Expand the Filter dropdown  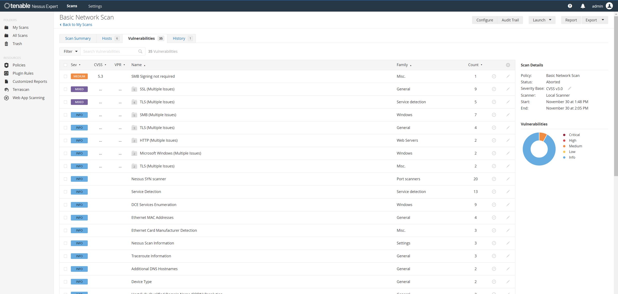69,51
